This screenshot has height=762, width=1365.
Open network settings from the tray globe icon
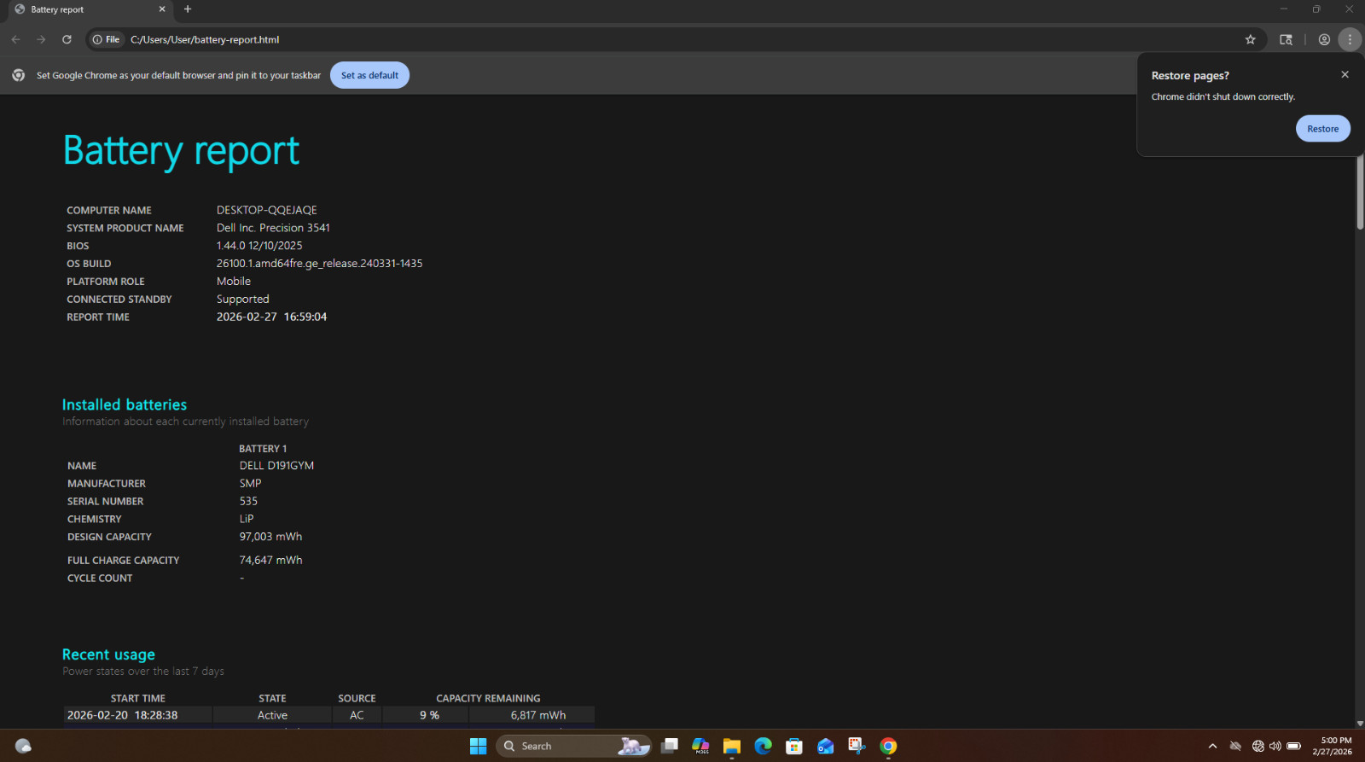click(1258, 746)
